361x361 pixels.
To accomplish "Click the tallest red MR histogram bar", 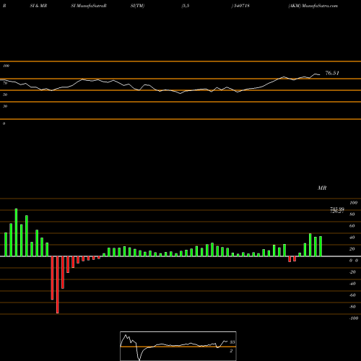I will 58,284.
